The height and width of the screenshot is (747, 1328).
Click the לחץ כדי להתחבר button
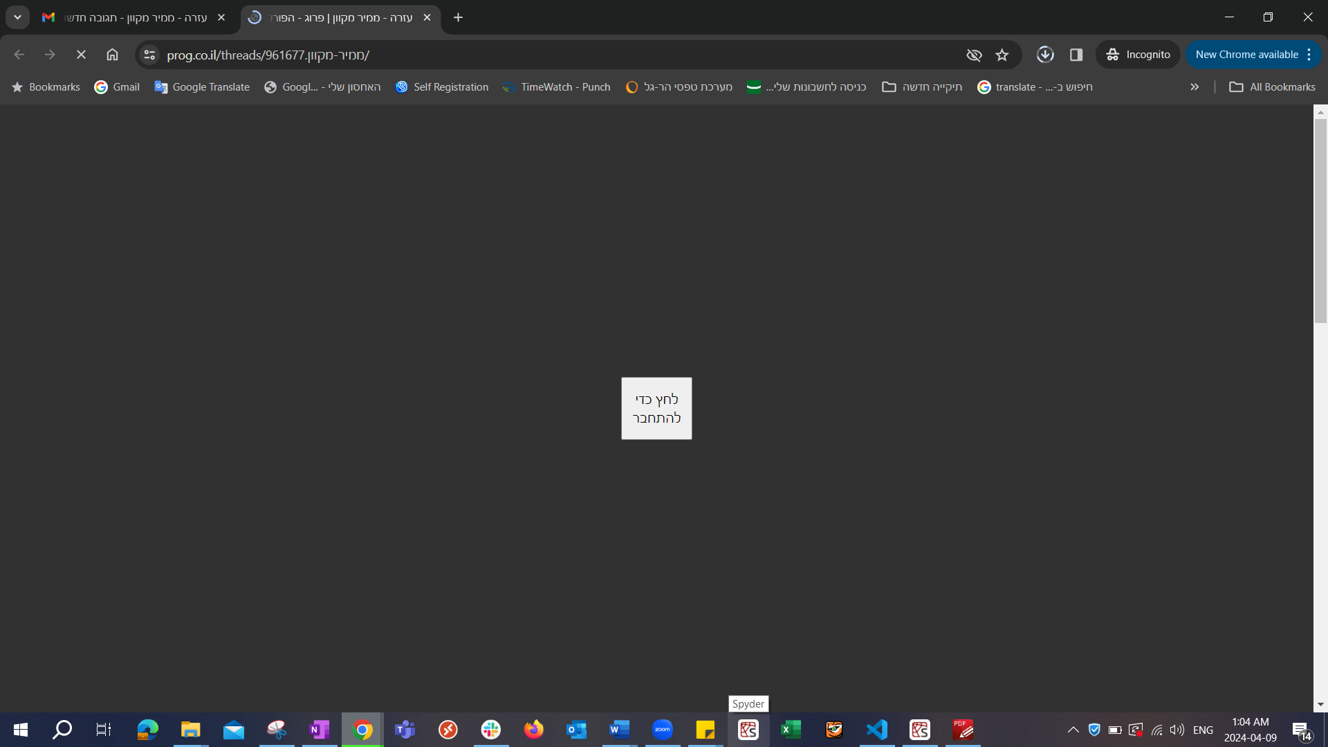pos(656,408)
